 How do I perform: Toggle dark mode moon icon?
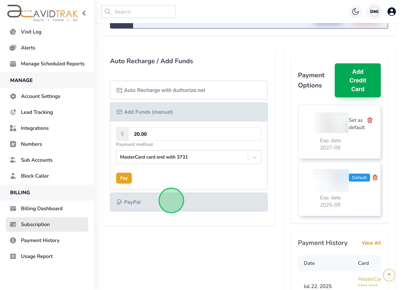tap(356, 12)
